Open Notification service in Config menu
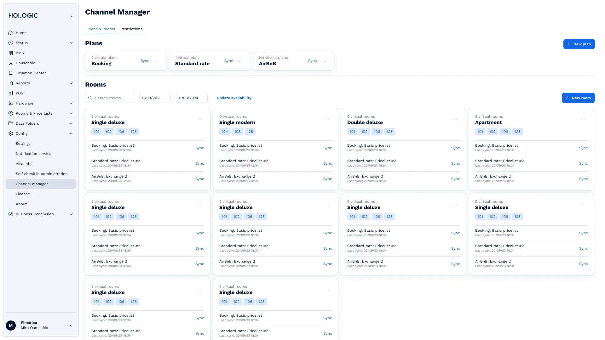This screenshot has height=340, width=605. [x=33, y=154]
